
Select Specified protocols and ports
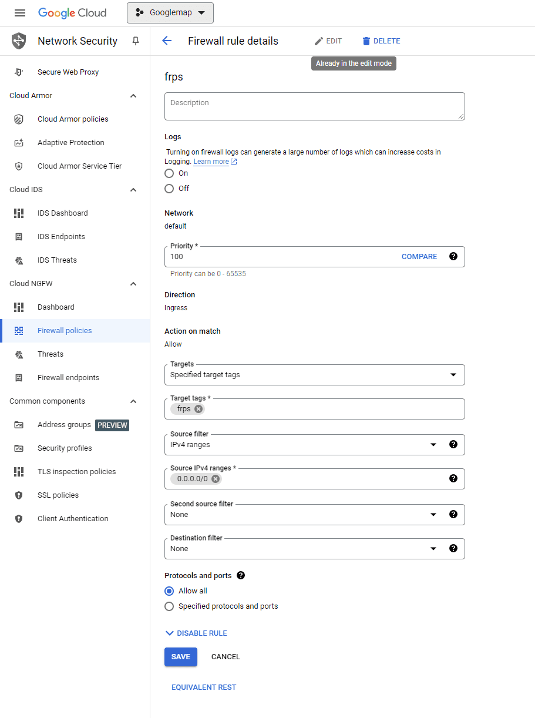point(169,606)
